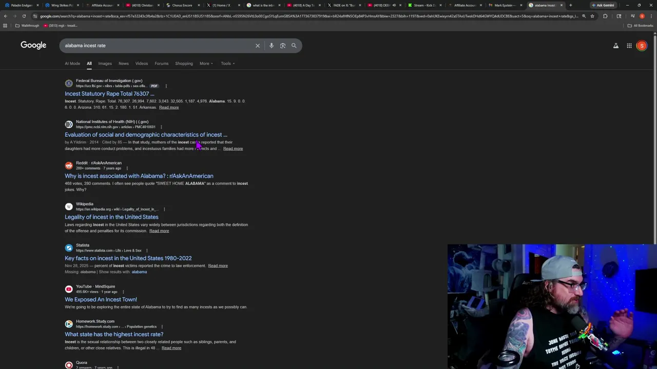This screenshot has width=657, height=369.
Task: Open the r/AskAnAmerican Reddit result
Action: pos(139,176)
